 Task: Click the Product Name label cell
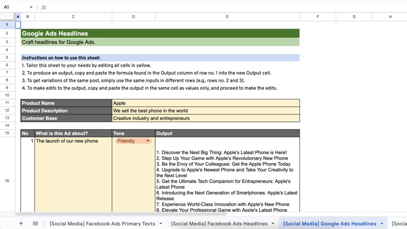[x=66, y=103]
